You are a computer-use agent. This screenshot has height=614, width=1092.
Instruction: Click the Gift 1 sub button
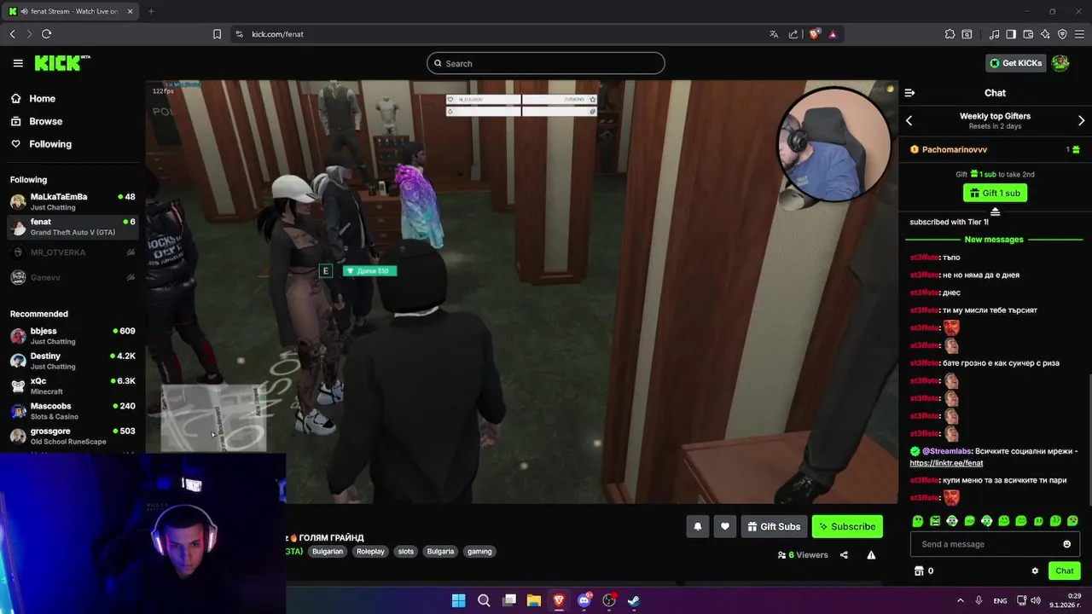tap(995, 193)
